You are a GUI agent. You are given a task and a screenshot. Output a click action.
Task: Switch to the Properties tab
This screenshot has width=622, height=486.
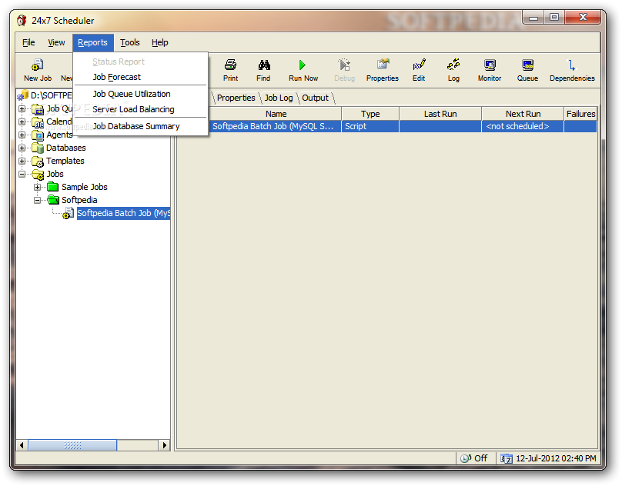(x=236, y=98)
